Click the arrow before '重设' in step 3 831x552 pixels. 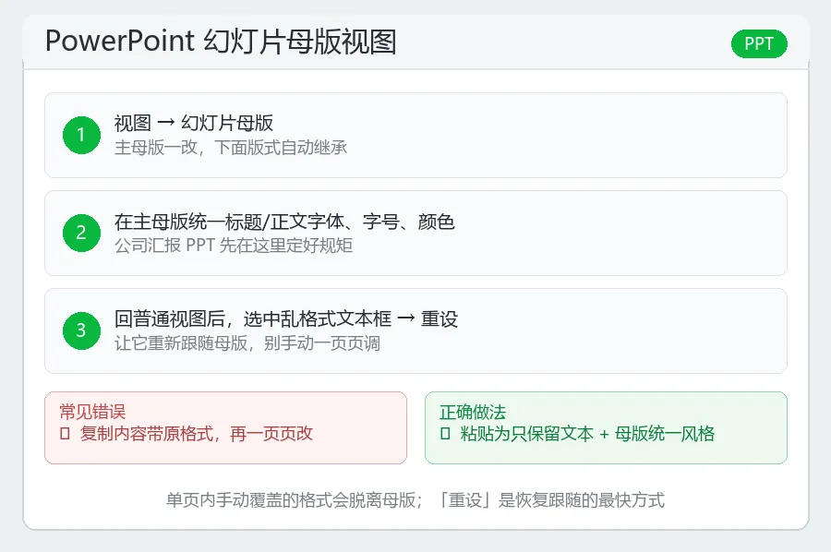(406, 318)
